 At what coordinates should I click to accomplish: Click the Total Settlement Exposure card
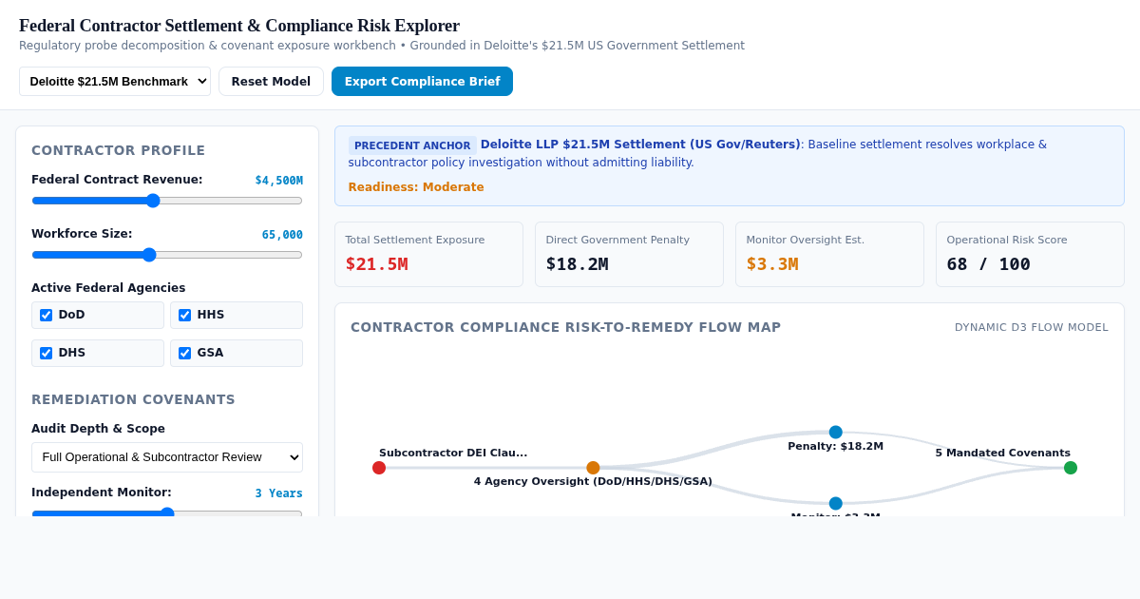428,254
